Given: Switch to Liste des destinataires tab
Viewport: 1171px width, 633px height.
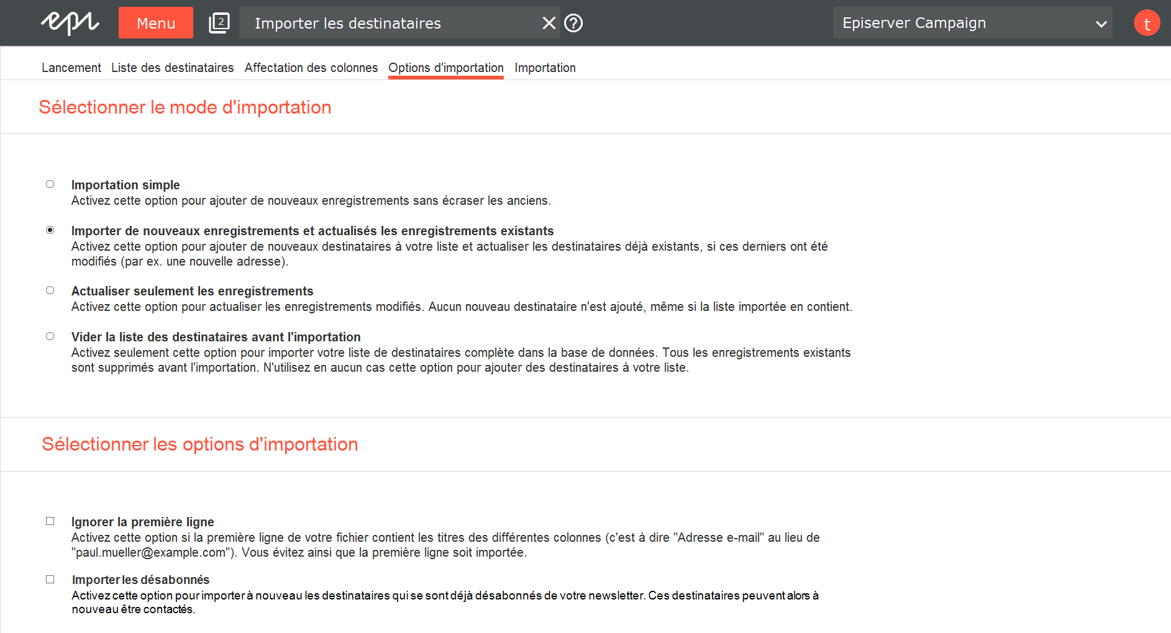Looking at the screenshot, I should (x=173, y=68).
